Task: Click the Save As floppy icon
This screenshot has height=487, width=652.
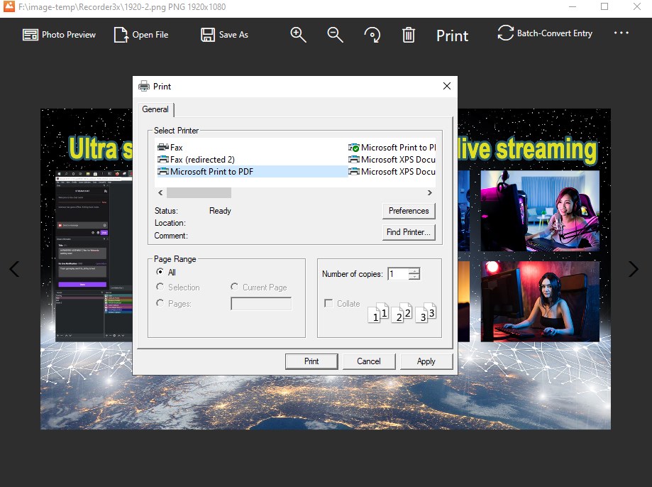Action: pos(207,35)
